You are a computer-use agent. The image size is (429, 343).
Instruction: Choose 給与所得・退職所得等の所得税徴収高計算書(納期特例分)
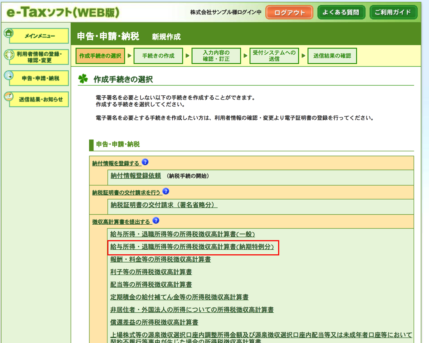click(192, 247)
